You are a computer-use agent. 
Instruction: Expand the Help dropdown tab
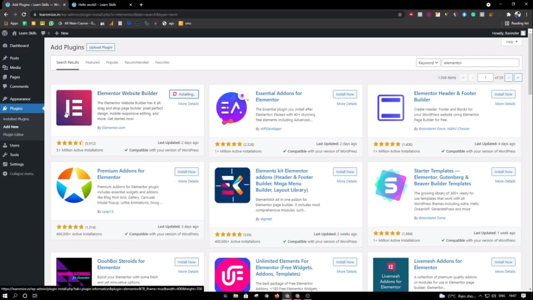pyautogui.click(x=512, y=42)
